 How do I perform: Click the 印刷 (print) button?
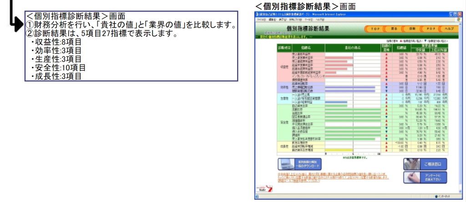(412, 29)
